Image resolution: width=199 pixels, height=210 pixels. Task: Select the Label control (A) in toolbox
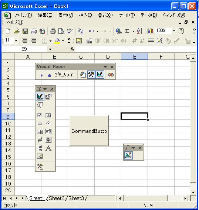tap(48, 148)
